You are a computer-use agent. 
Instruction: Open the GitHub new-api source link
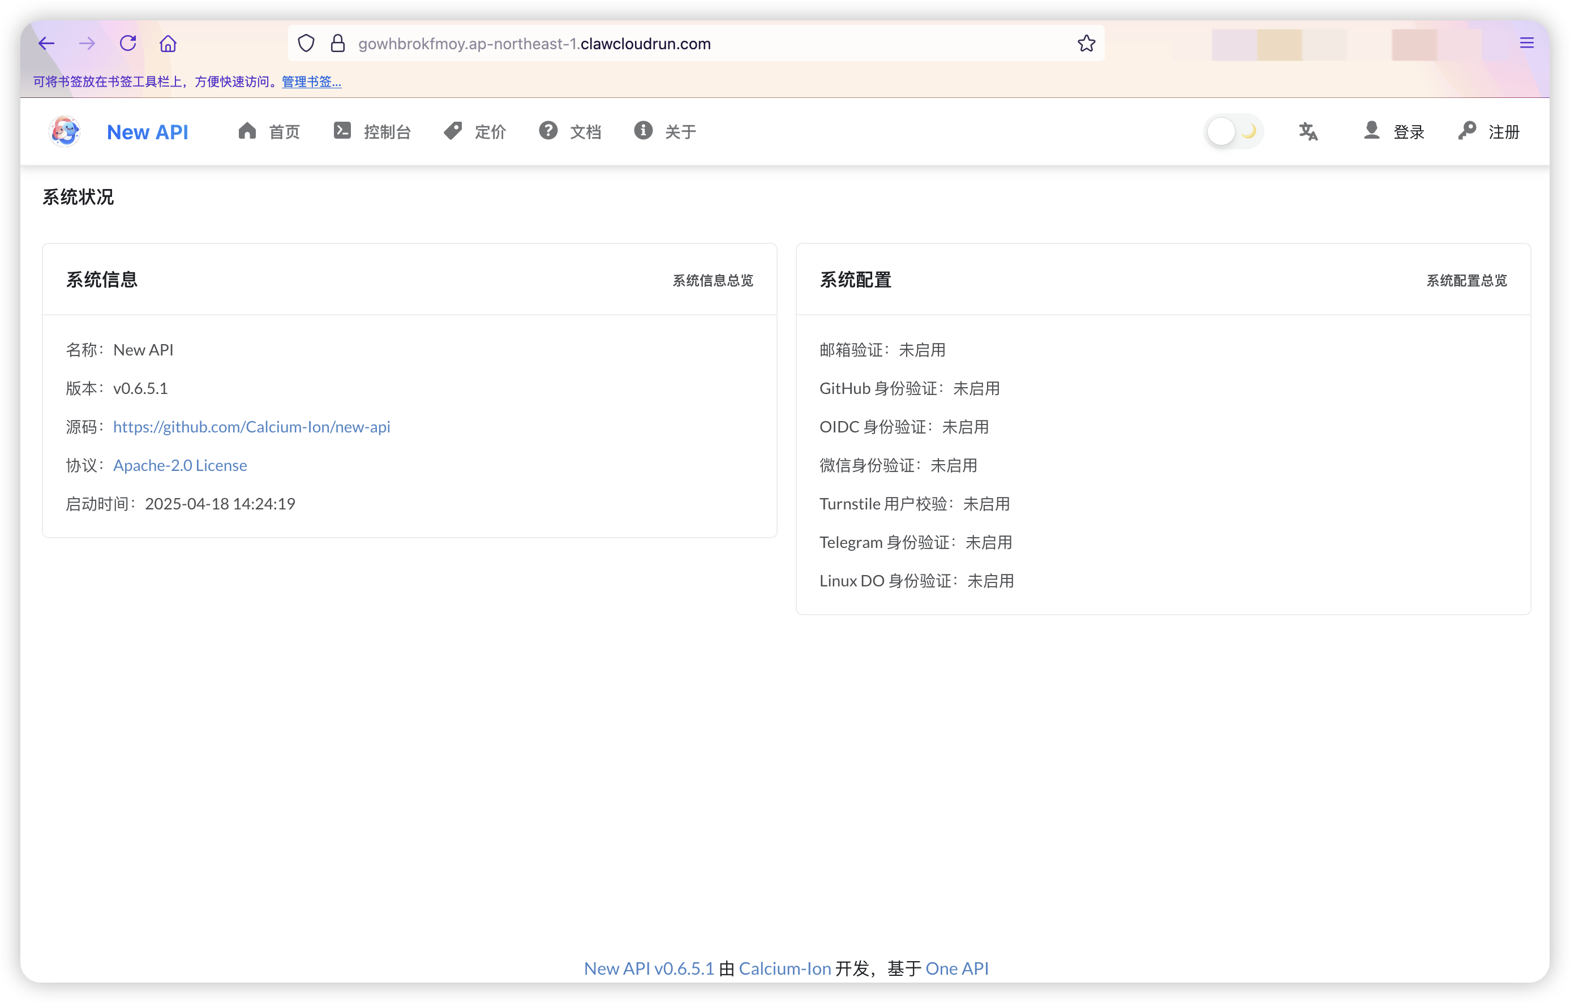252,427
